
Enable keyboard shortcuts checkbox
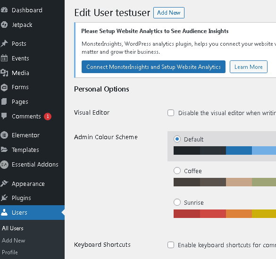pyautogui.click(x=171, y=245)
